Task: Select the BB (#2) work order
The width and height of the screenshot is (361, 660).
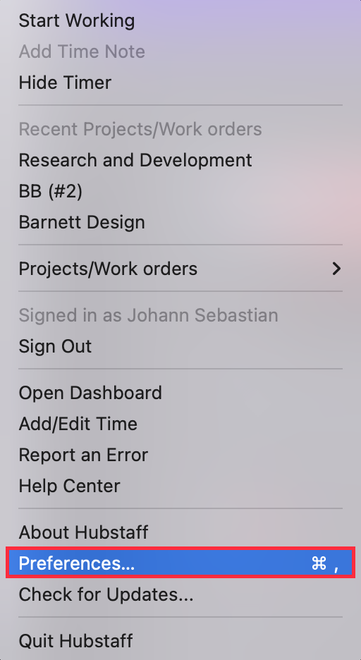Action: pyautogui.click(x=180, y=191)
